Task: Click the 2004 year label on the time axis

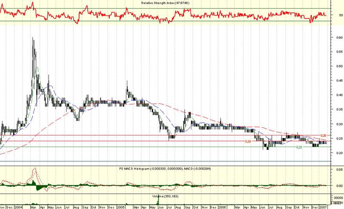Action: (x=18, y=207)
